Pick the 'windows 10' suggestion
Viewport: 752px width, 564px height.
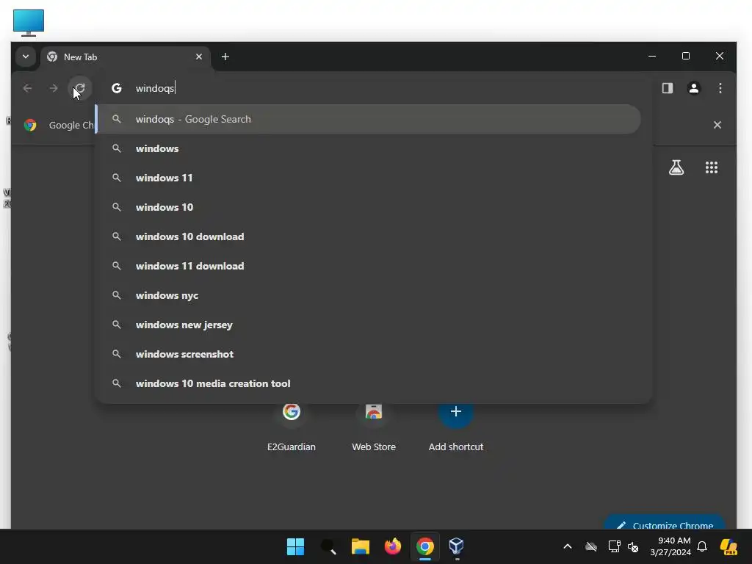point(369,207)
